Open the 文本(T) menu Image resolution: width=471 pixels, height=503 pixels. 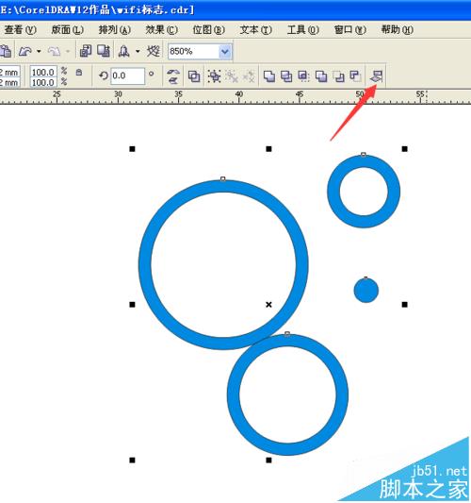(x=256, y=30)
